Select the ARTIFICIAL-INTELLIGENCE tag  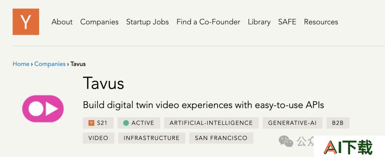click(x=211, y=123)
